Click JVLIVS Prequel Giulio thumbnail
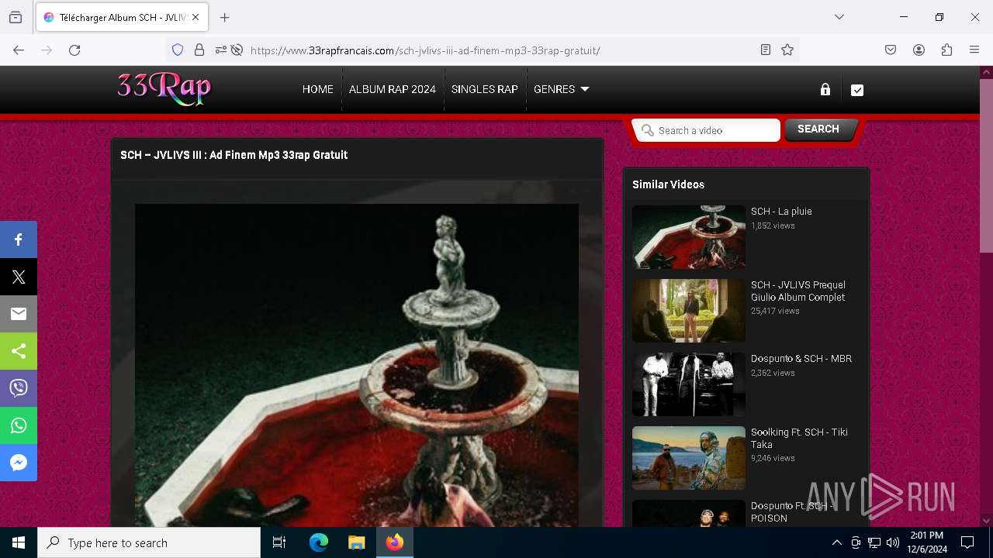The width and height of the screenshot is (993, 558). pyautogui.click(x=689, y=311)
